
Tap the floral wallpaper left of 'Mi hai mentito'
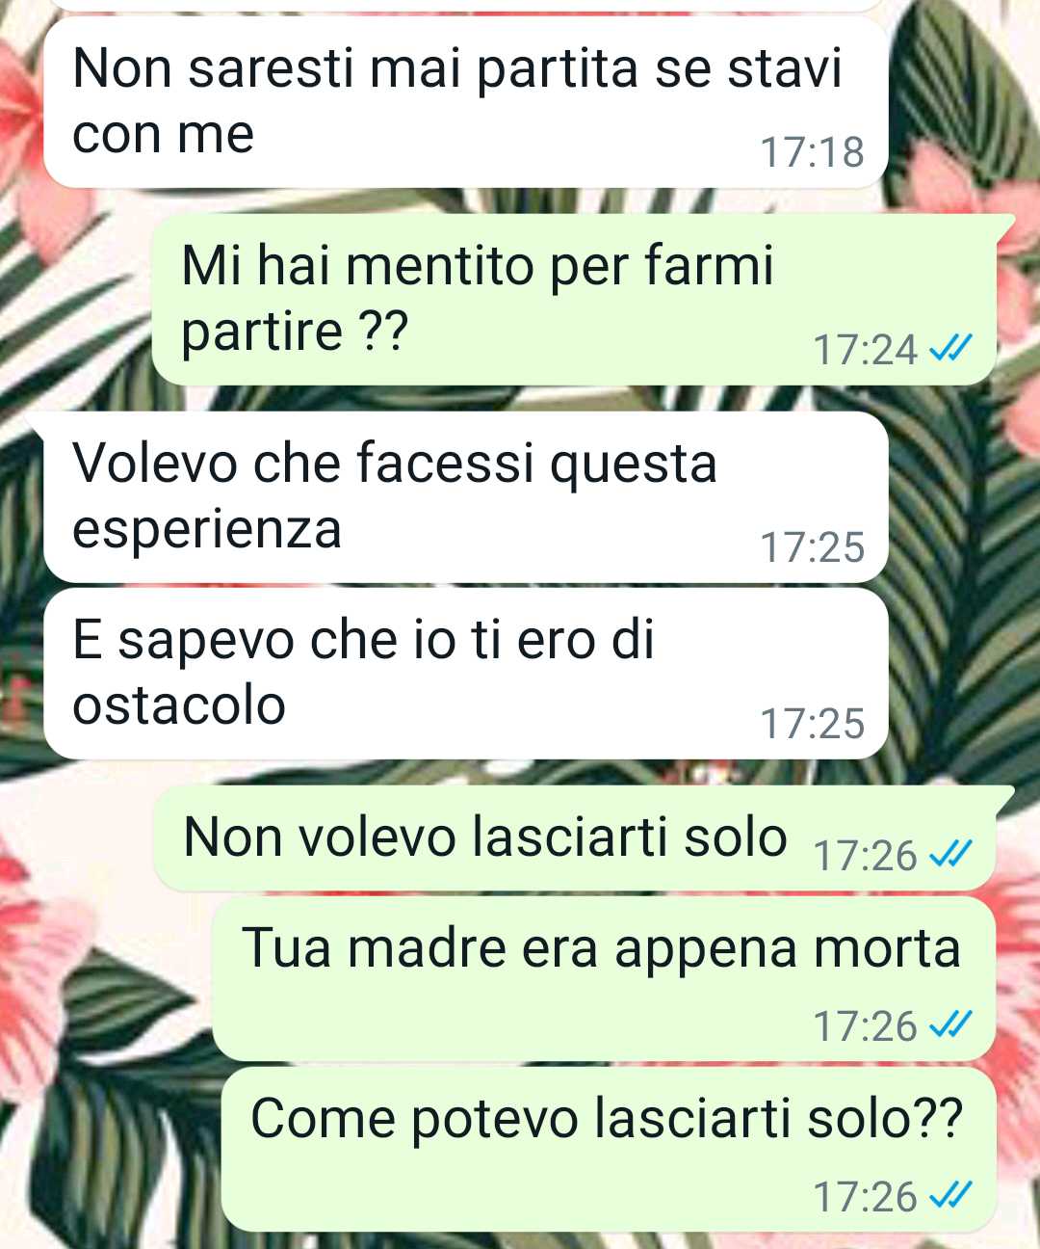(x=75, y=300)
